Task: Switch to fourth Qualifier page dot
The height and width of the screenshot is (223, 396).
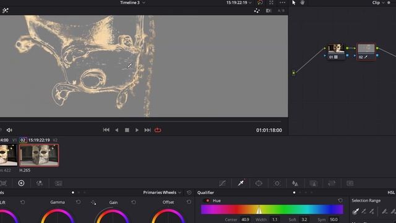Action: (x=312, y=193)
